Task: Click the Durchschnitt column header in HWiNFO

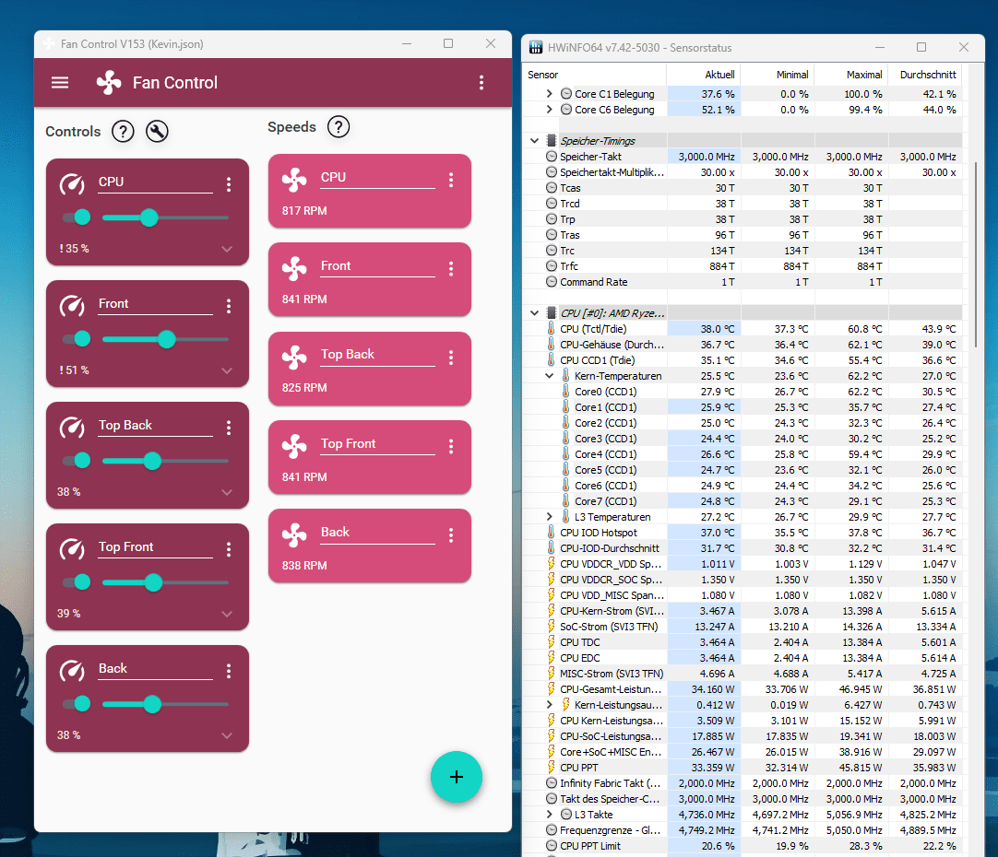Action: click(925, 75)
